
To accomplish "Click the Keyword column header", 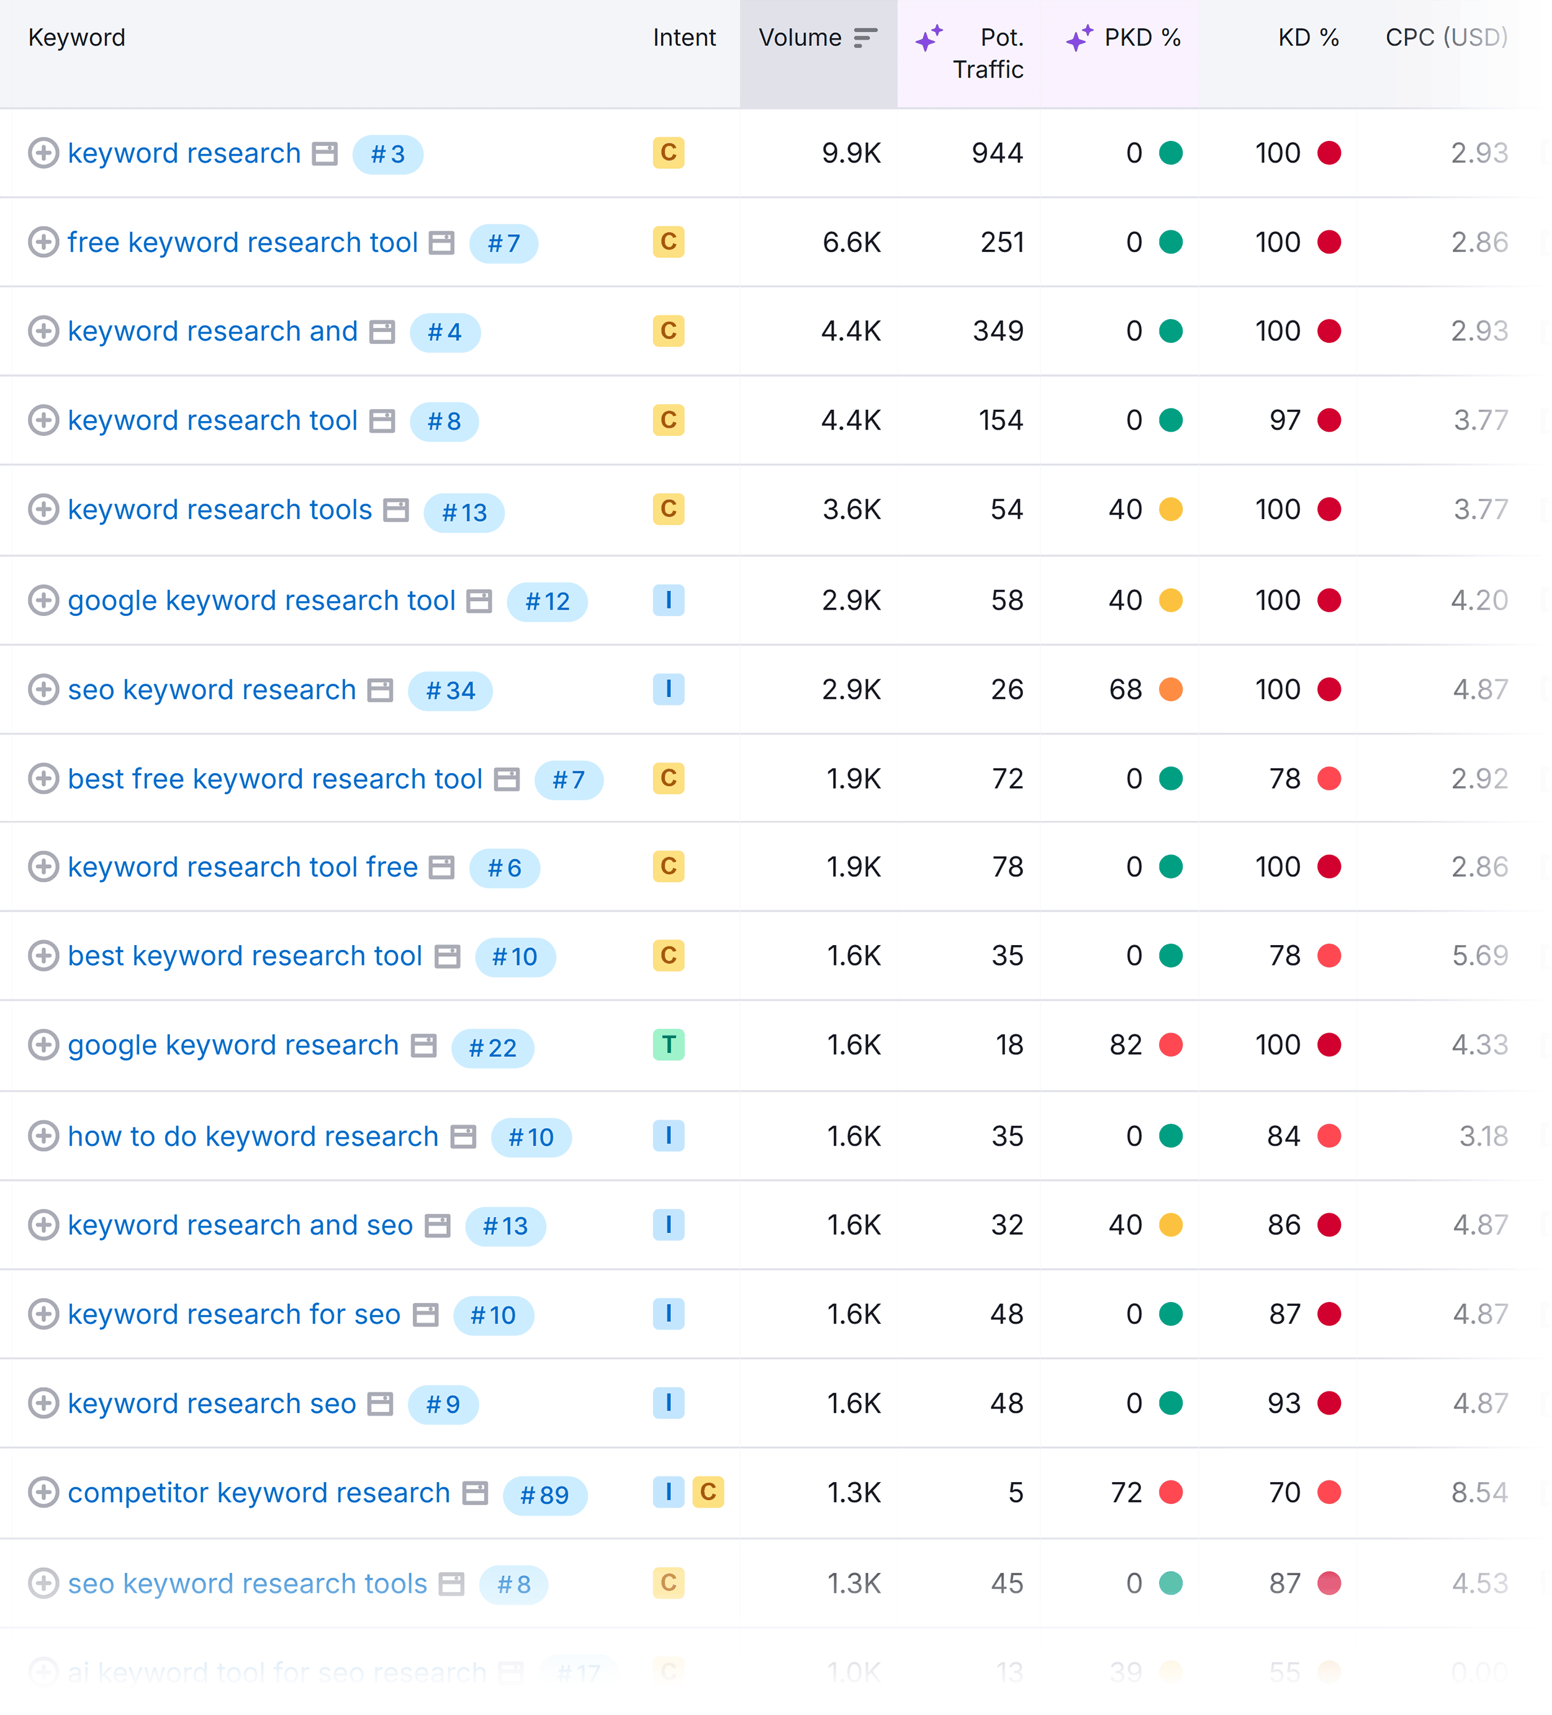I will 76,37.
